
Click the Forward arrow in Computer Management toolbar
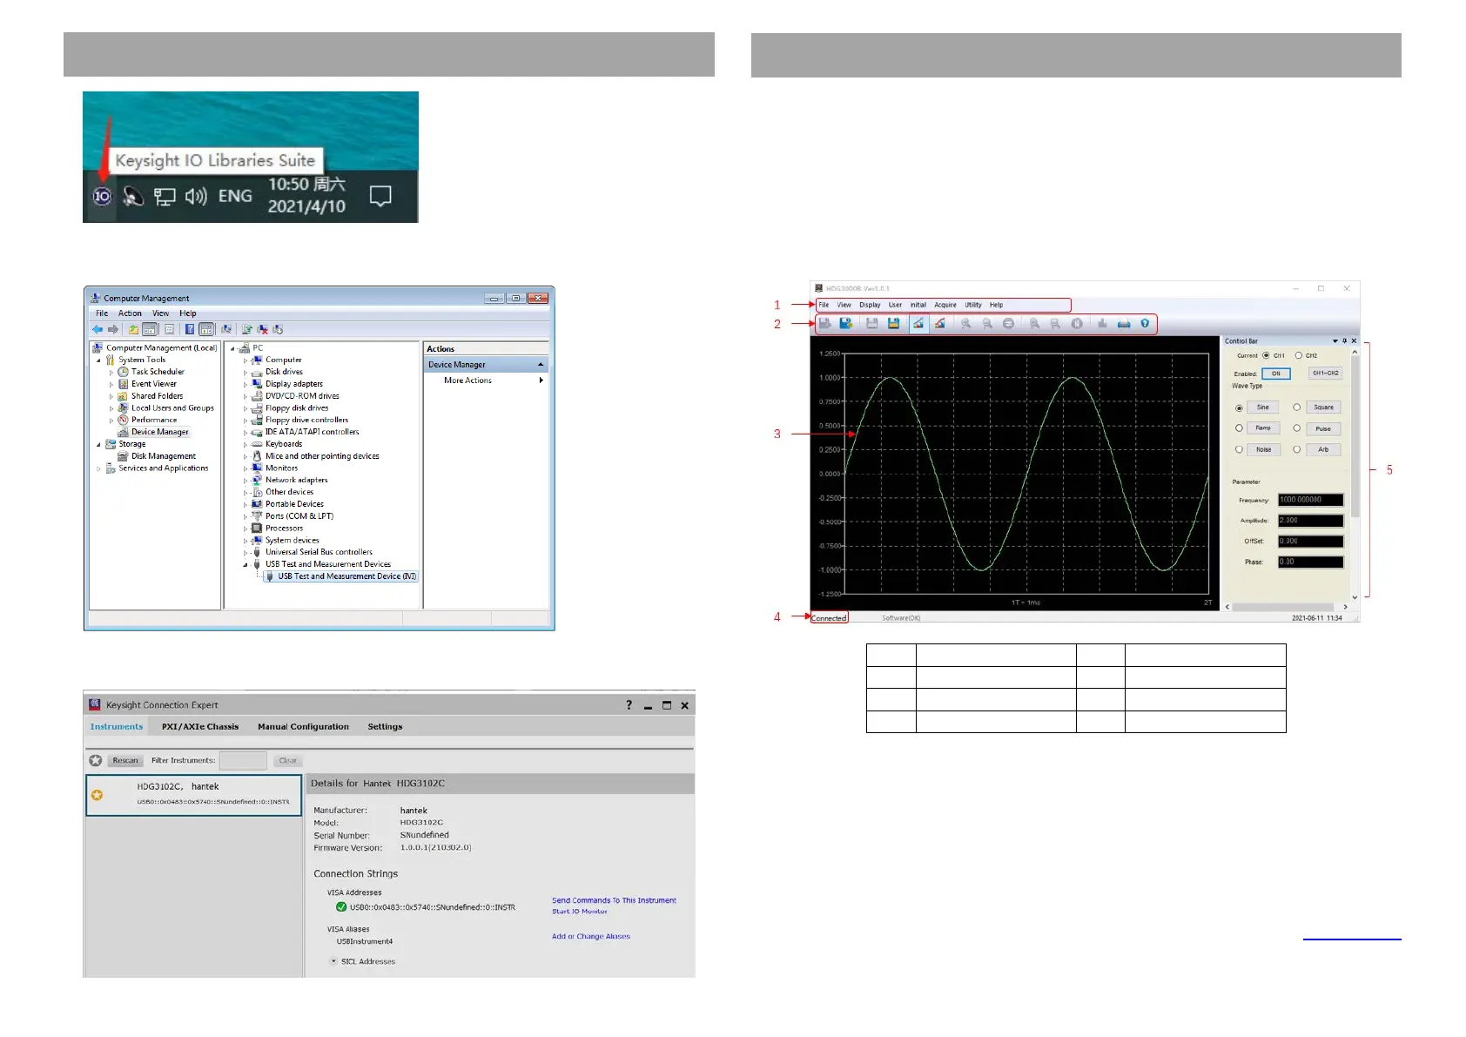[112, 329]
